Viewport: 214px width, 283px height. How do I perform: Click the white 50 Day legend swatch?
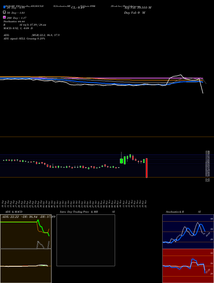4,12
